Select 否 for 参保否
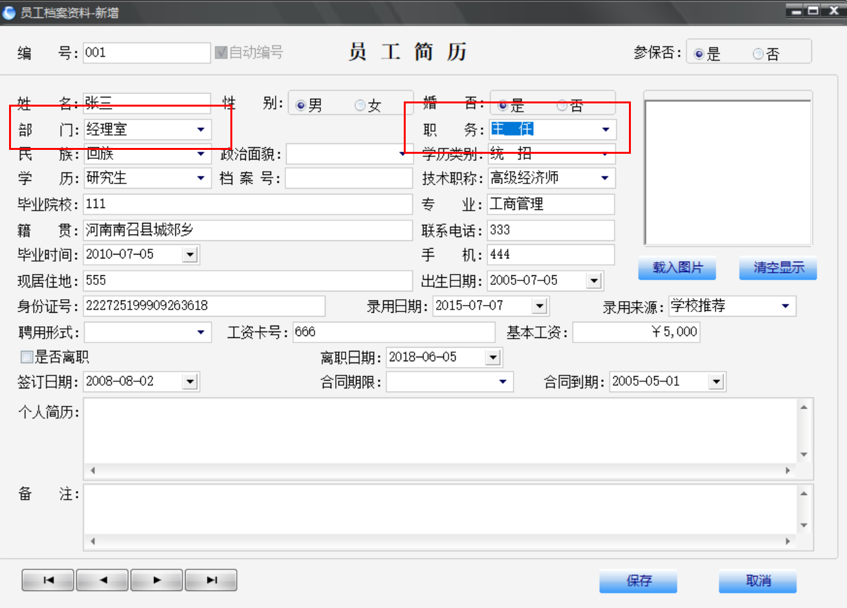Screen dimensions: 847x608 758,54
